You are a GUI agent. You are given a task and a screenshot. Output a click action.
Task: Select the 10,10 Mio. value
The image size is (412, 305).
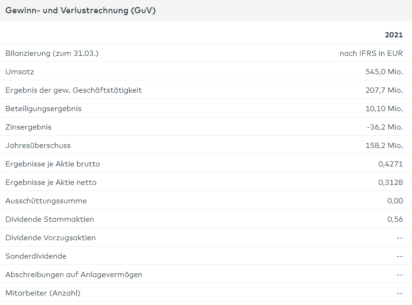(x=384, y=109)
